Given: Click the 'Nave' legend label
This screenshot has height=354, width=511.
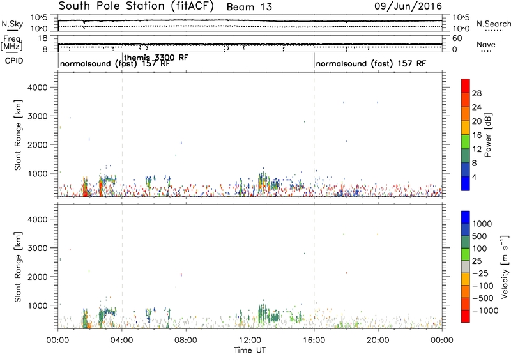Looking at the screenshot, I should pyautogui.click(x=486, y=45).
